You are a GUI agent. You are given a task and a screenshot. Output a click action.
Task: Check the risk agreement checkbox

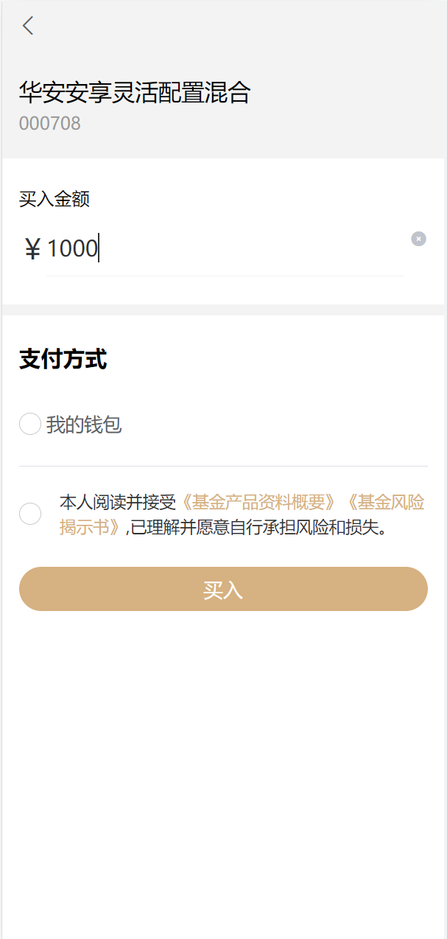[x=30, y=514]
